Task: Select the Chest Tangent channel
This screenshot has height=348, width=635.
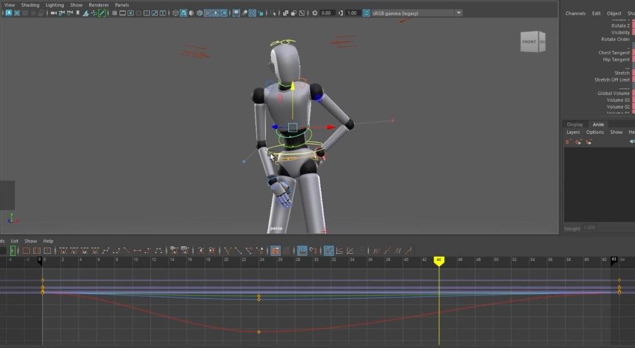Action: 614,53
